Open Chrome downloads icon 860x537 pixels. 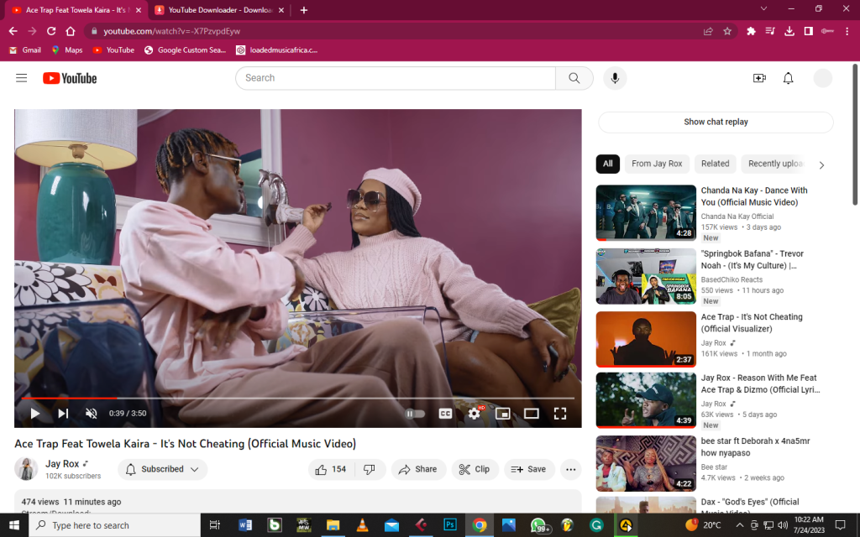point(789,31)
